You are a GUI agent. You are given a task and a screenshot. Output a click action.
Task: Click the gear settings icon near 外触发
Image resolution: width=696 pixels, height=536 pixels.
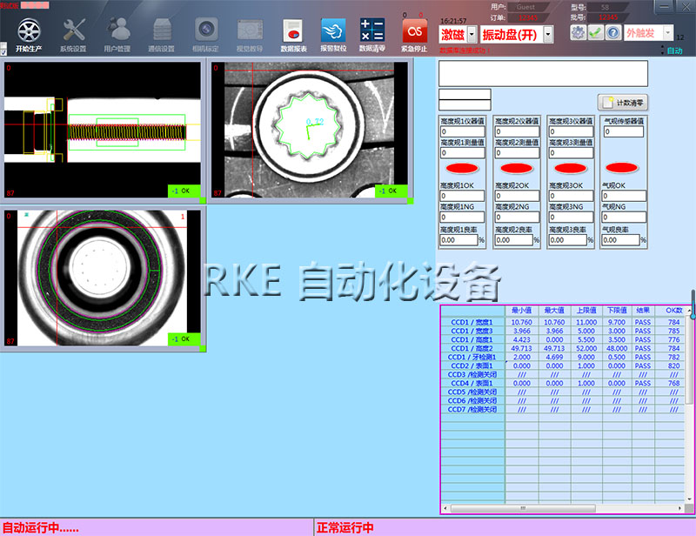[x=578, y=32]
